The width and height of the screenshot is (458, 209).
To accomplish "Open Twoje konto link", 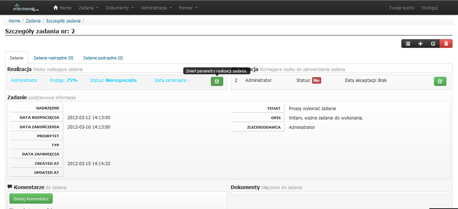I will [x=401, y=8].
